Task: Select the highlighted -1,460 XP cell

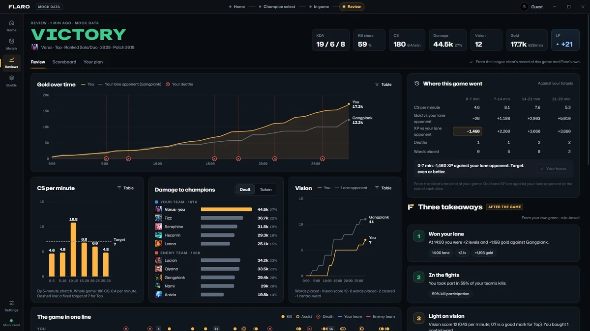Action: [467, 131]
